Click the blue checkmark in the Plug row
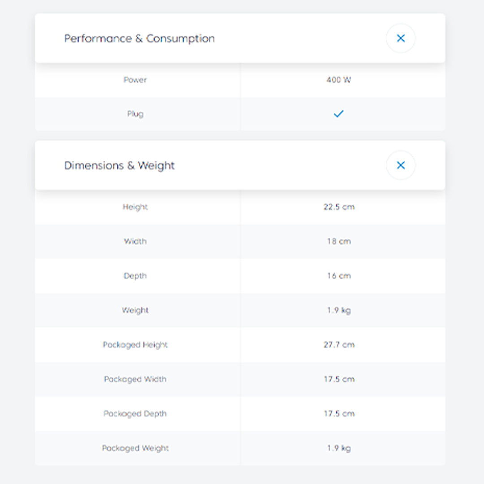484x484 pixels. pyautogui.click(x=339, y=114)
